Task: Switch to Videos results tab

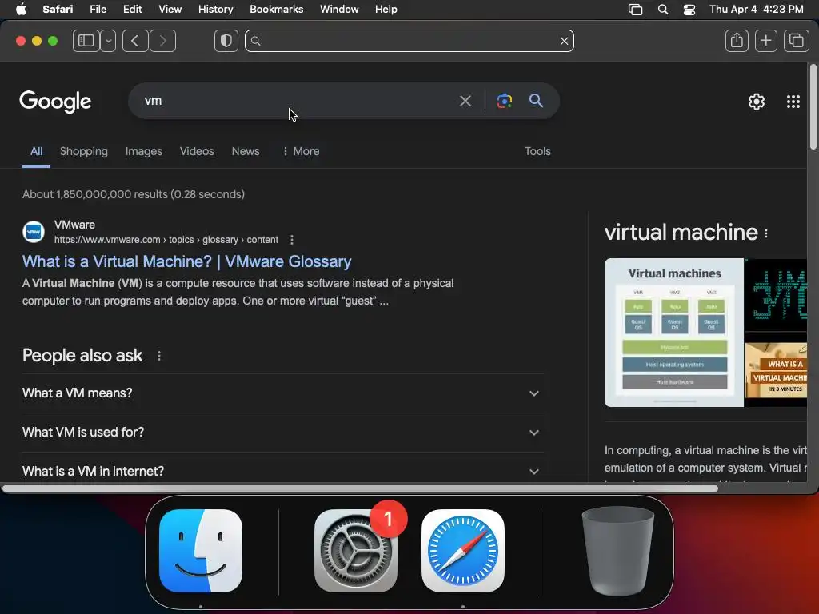Action: [x=197, y=151]
